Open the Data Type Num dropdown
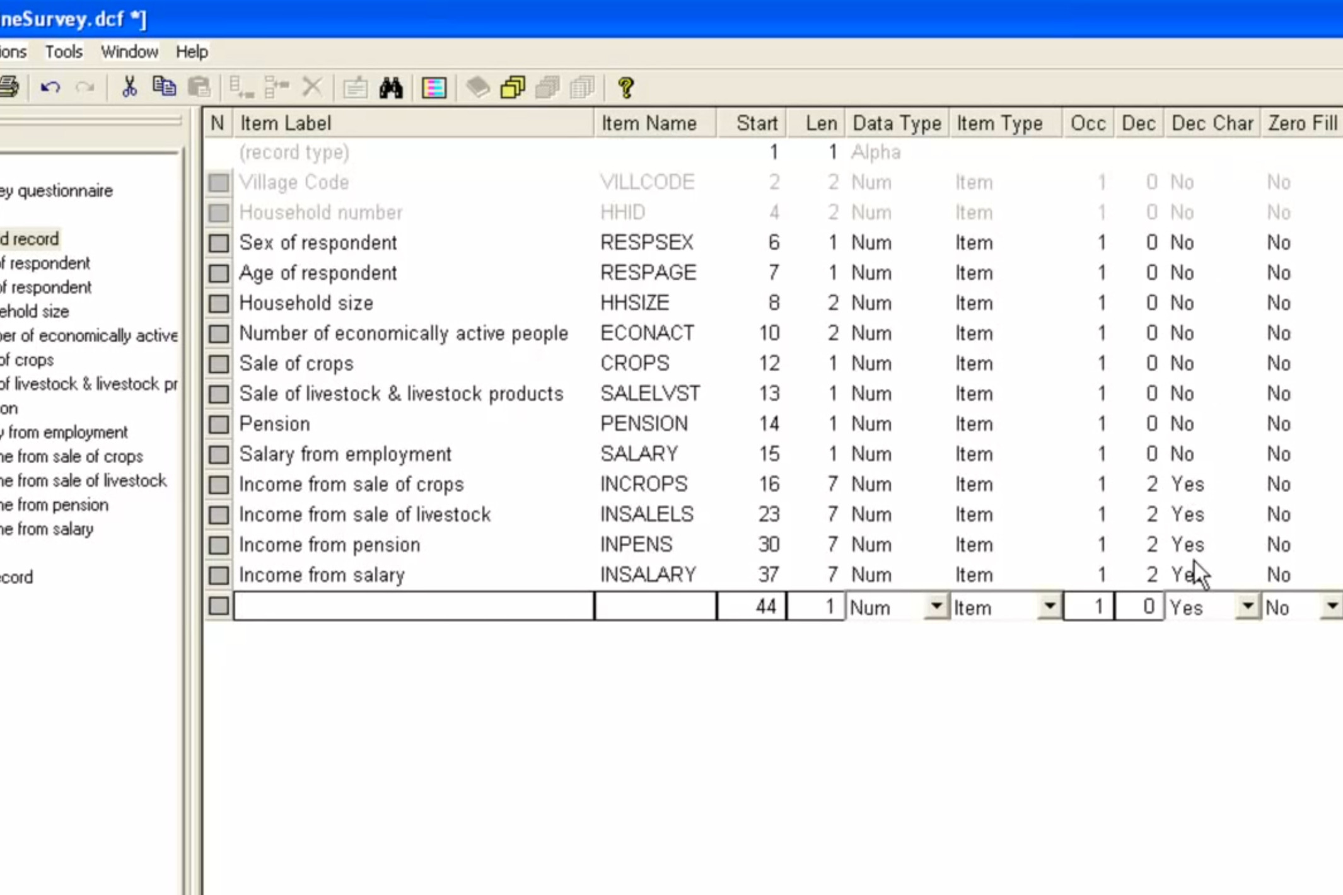 [936, 606]
